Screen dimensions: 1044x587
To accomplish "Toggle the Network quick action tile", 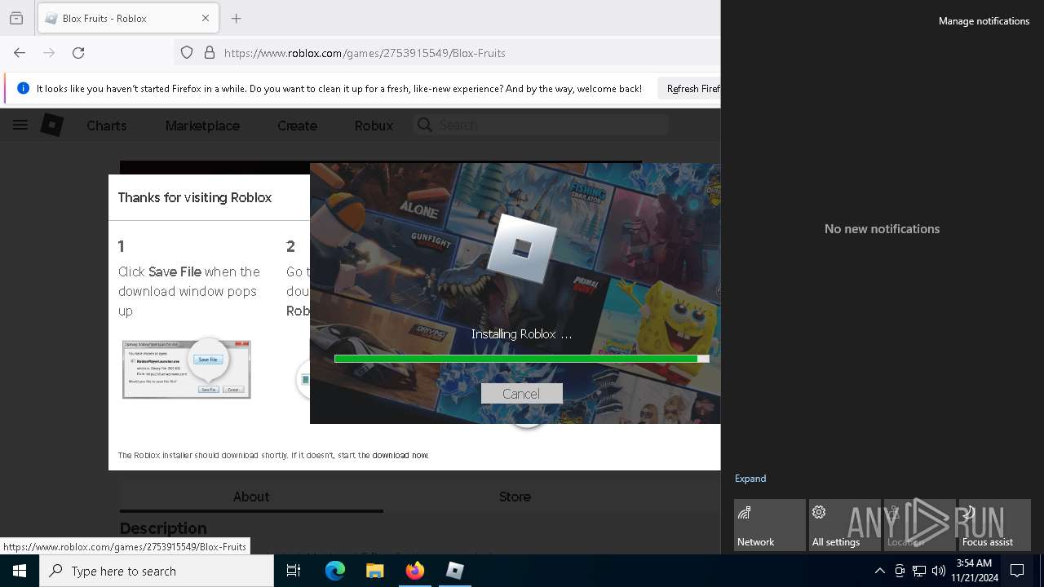I will click(770, 525).
